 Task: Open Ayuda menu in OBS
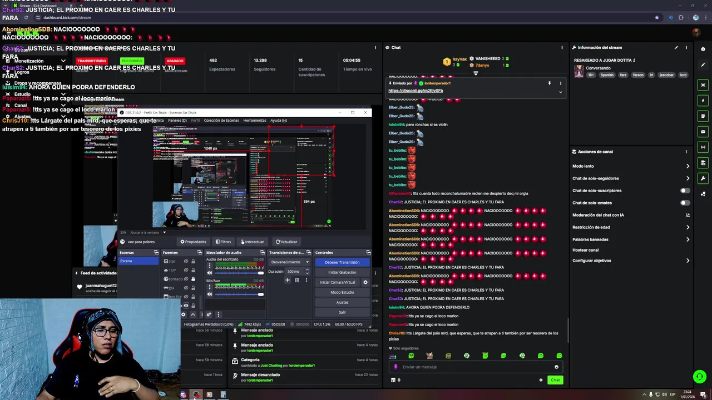[x=279, y=121]
